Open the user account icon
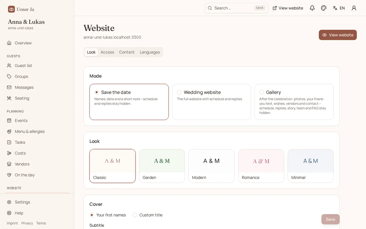The image size is (366, 229). click(354, 8)
